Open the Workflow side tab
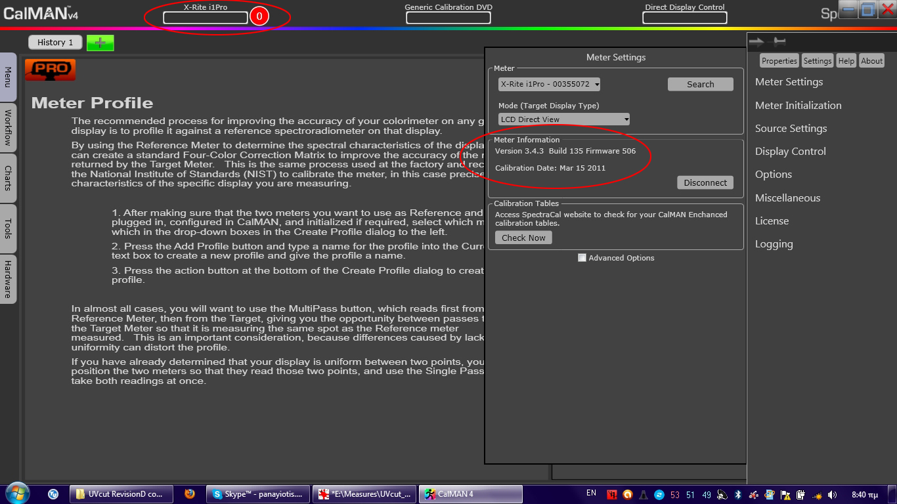 (x=8, y=127)
